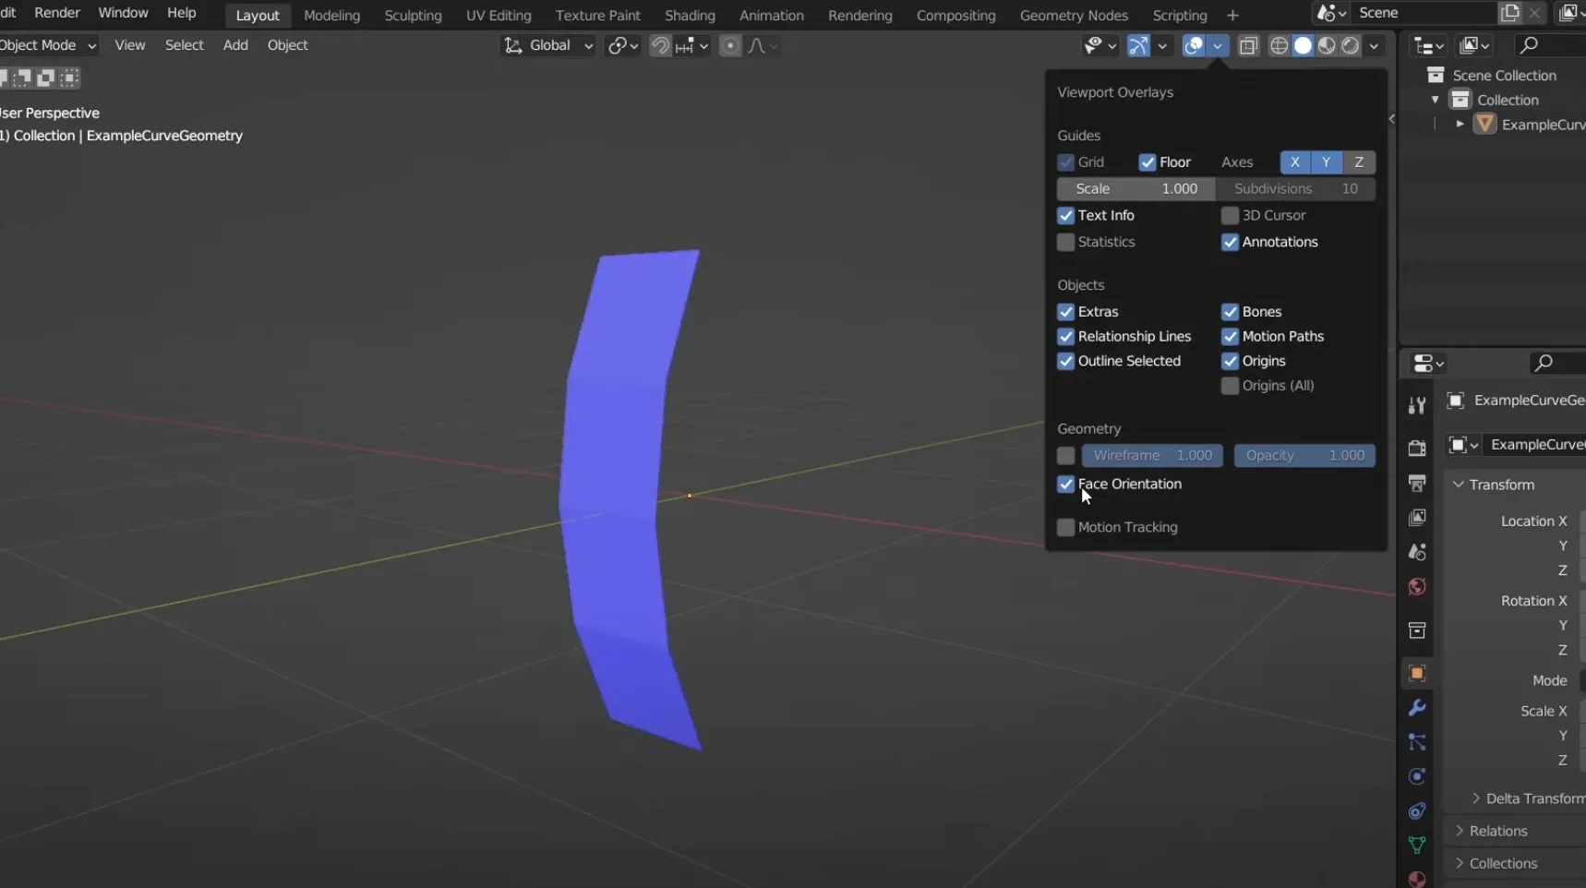Switch to Rendered viewport shading

[1351, 45]
